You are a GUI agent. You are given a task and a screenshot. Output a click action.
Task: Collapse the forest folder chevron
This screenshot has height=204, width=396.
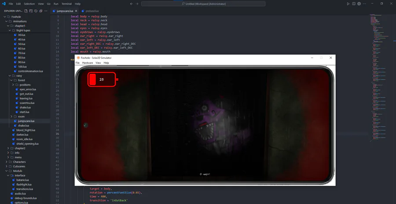coord(11,80)
